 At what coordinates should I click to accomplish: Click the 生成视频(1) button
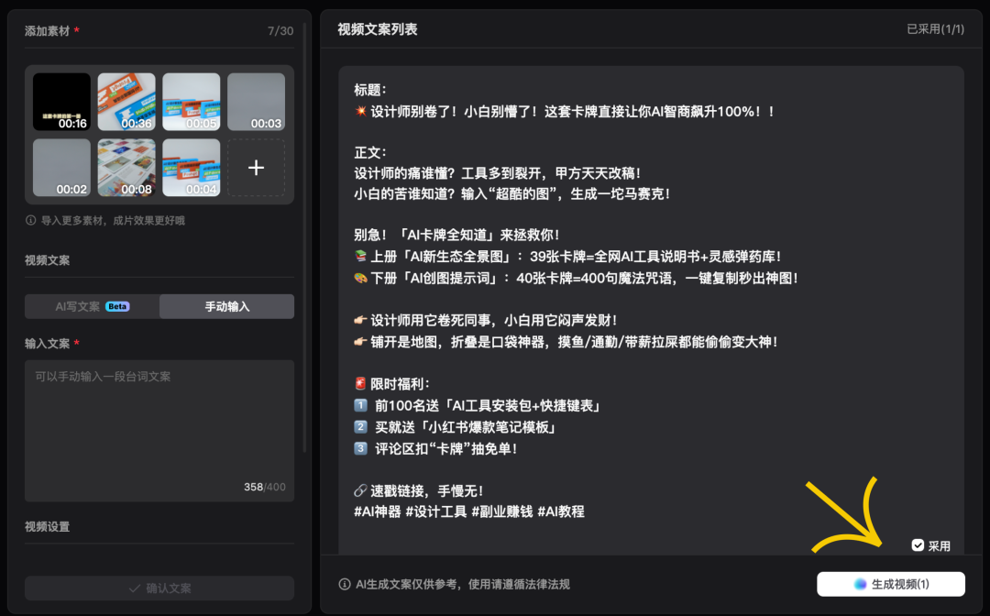890,584
